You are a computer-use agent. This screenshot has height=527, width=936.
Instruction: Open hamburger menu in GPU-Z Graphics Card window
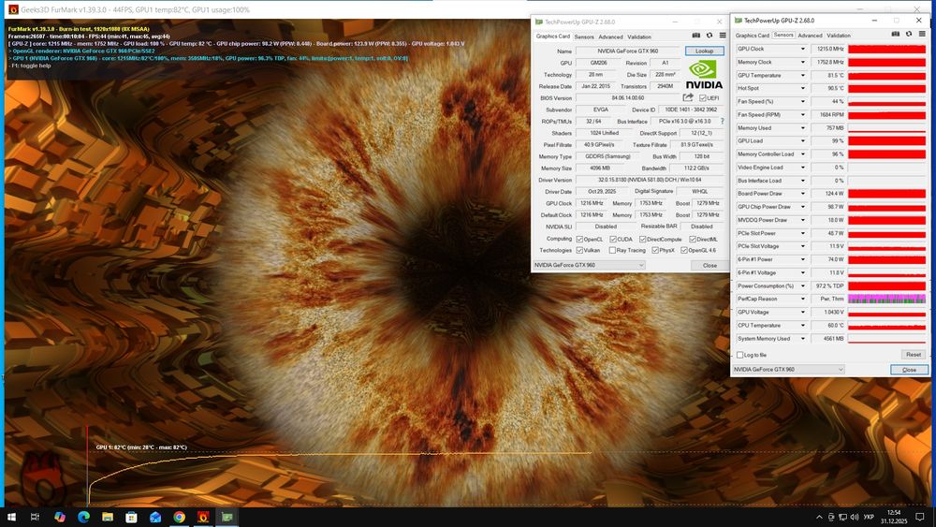723,36
